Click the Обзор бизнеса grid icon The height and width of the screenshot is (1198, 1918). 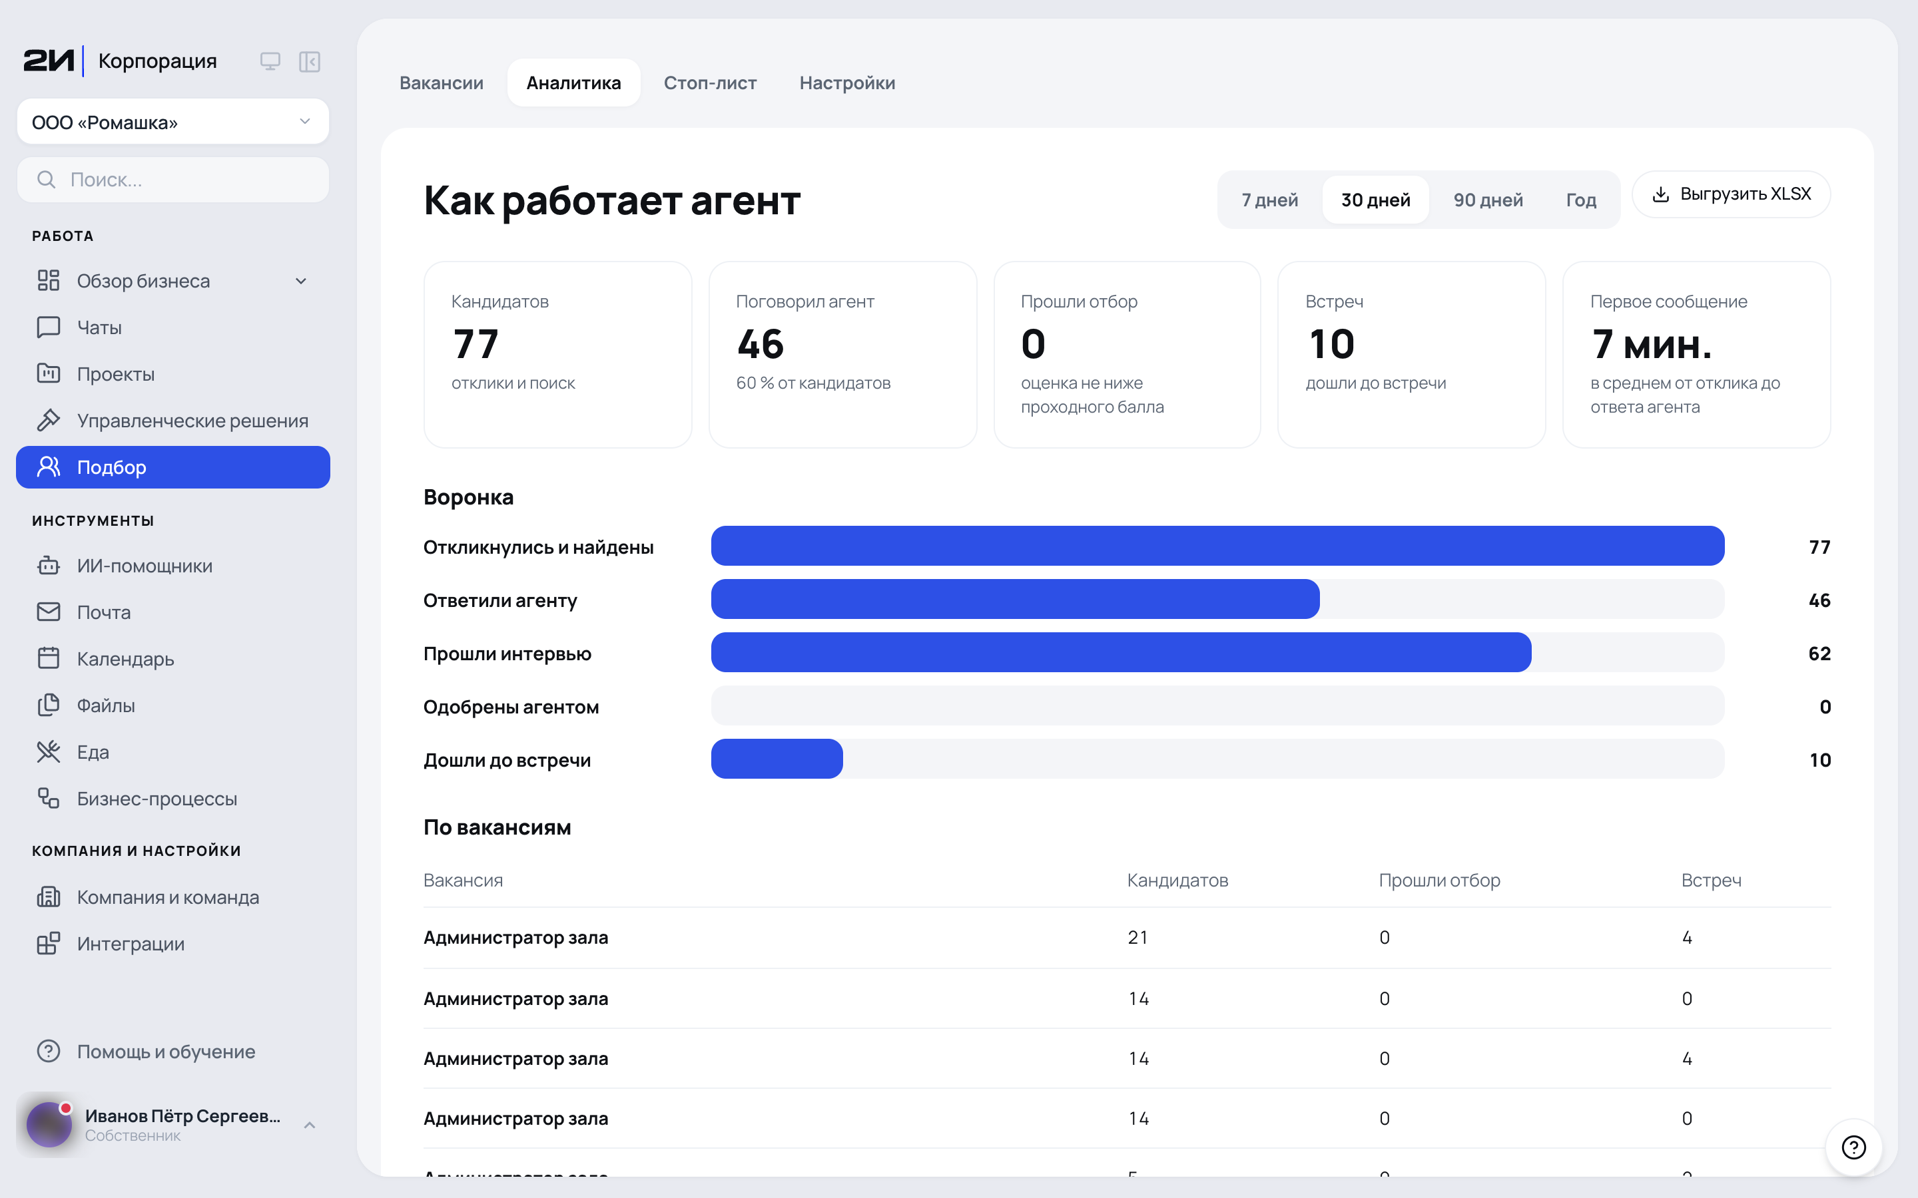point(49,280)
